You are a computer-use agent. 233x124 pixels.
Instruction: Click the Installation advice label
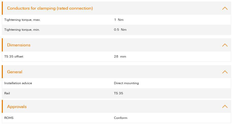click(18, 83)
